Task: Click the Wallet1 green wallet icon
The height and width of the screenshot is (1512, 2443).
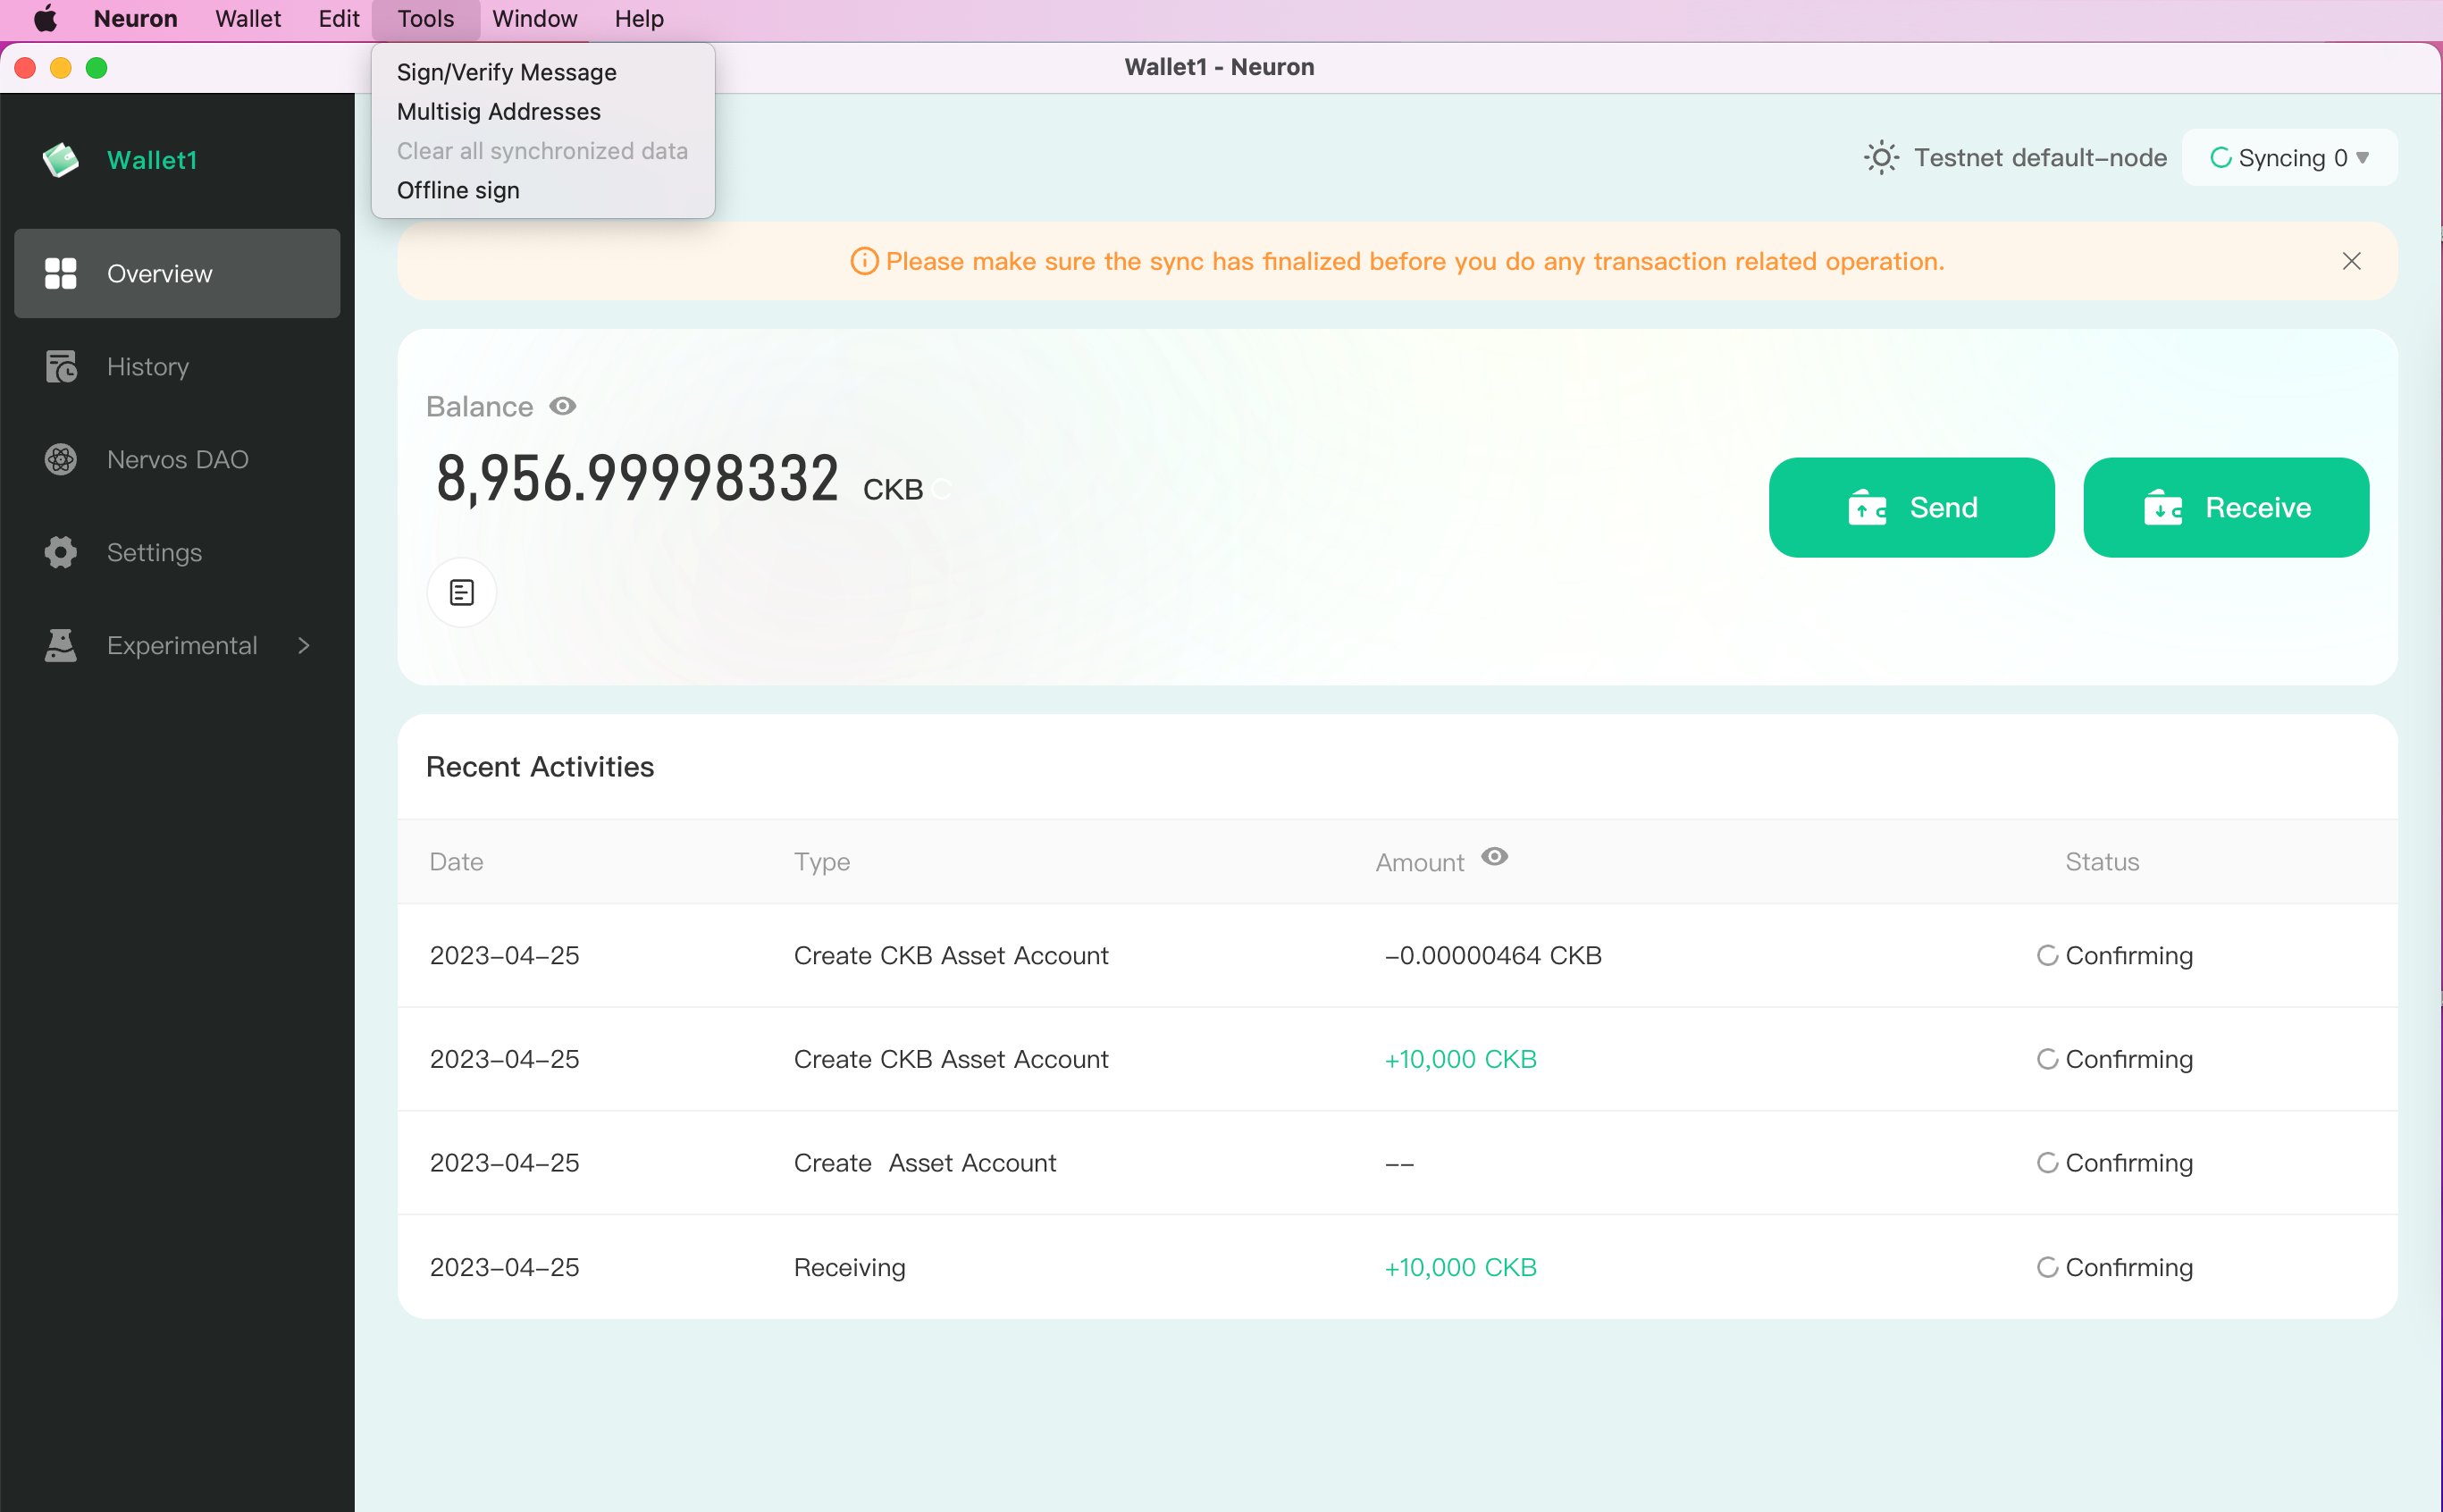Action: pyautogui.click(x=63, y=159)
